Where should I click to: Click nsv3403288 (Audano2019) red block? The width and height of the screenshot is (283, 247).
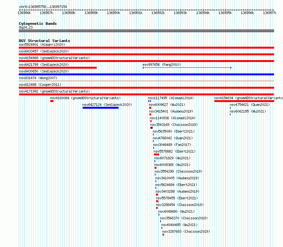click(157, 195)
